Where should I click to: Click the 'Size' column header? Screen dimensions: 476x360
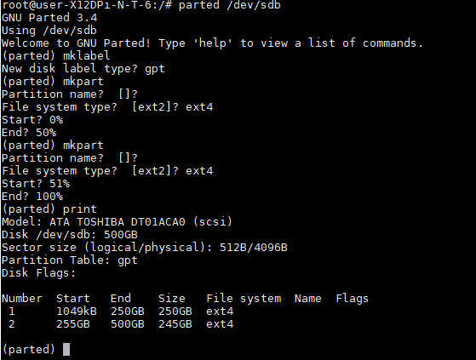(172, 299)
